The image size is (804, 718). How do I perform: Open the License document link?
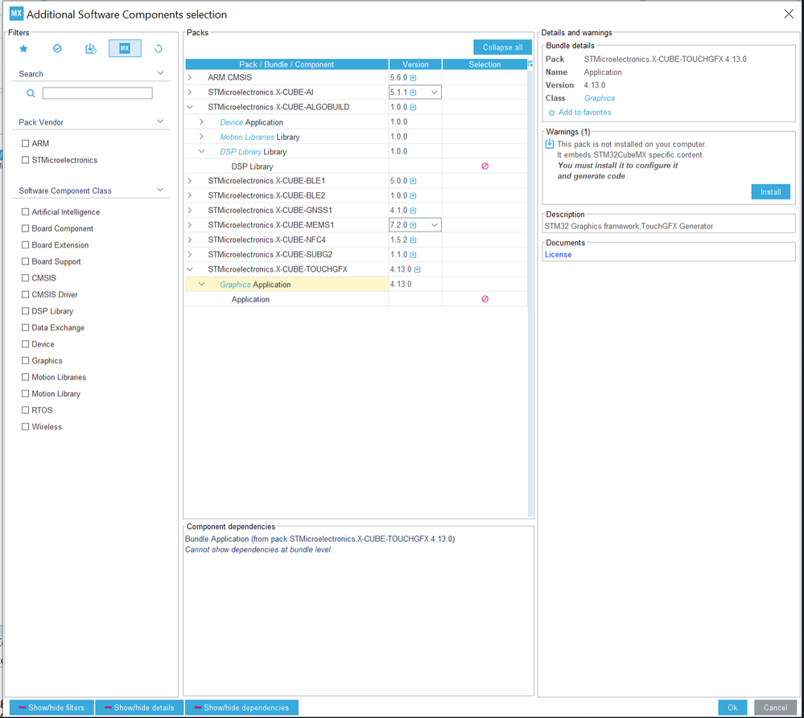[x=558, y=255]
